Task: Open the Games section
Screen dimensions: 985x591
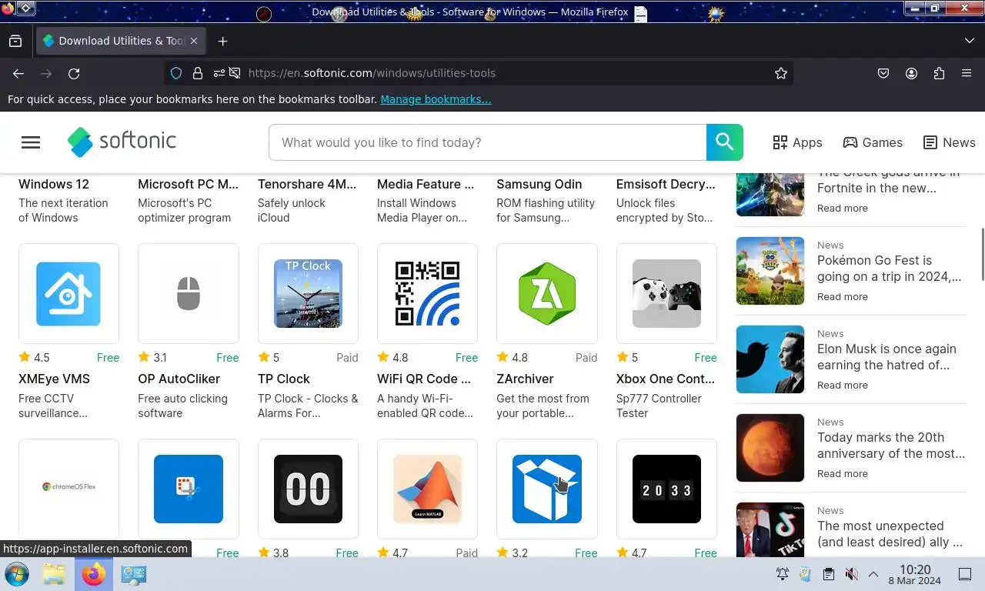Action: tap(873, 142)
